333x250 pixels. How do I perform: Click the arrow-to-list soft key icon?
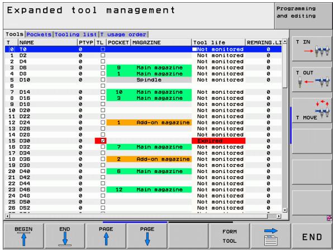point(271,235)
